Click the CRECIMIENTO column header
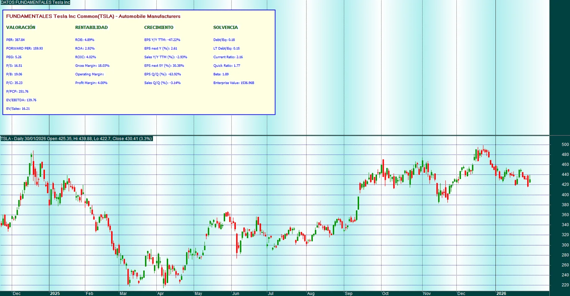The image size is (570, 296). (159, 27)
